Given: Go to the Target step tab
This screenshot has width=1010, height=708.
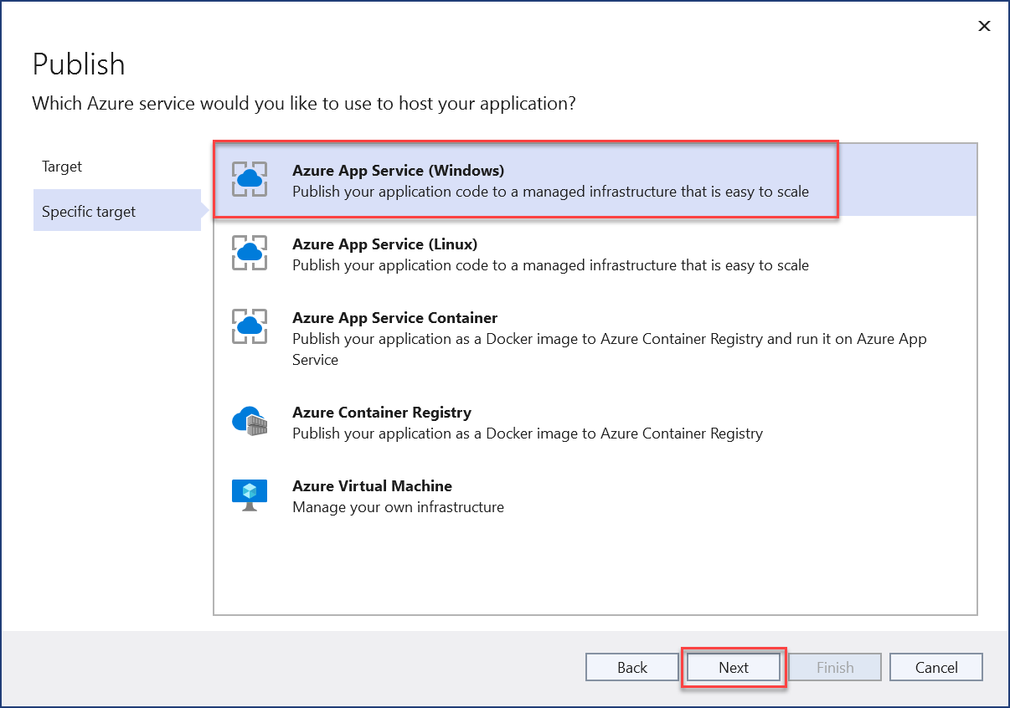Looking at the screenshot, I should [x=117, y=167].
